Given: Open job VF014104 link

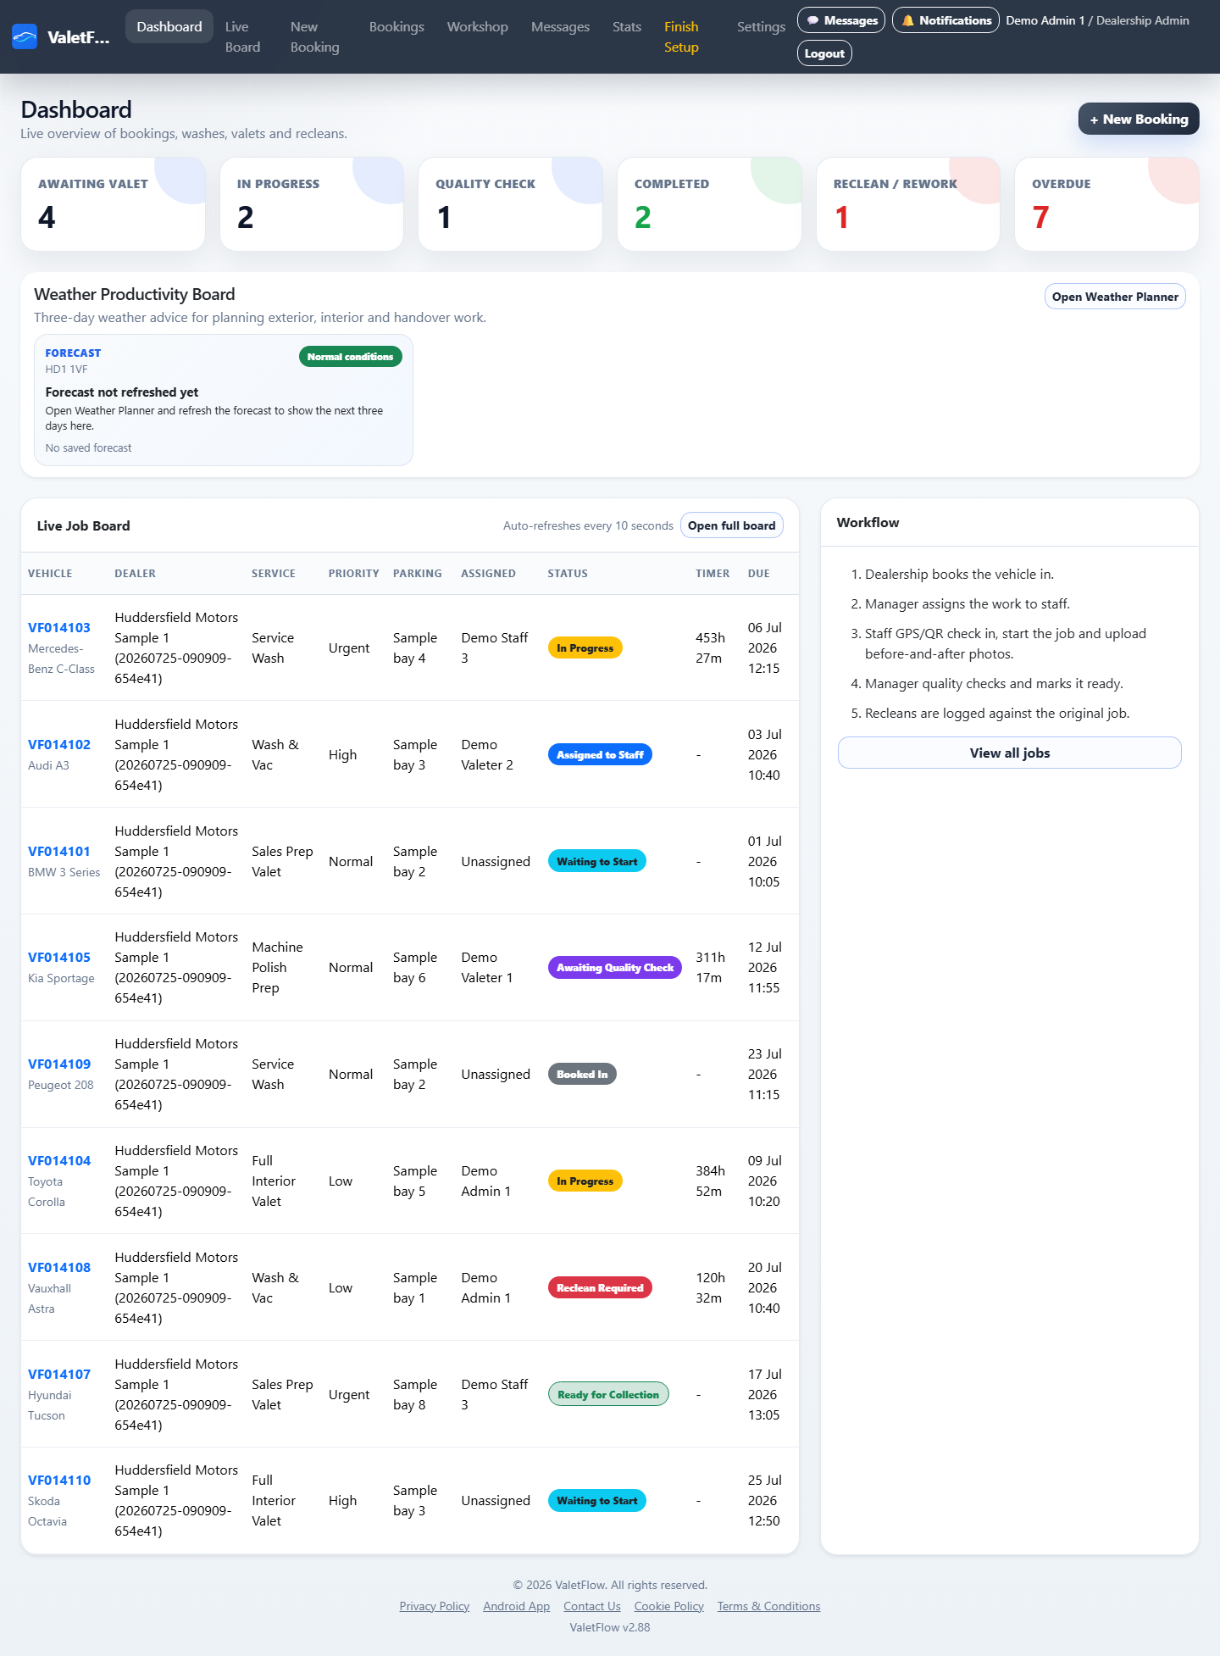Looking at the screenshot, I should point(59,1161).
